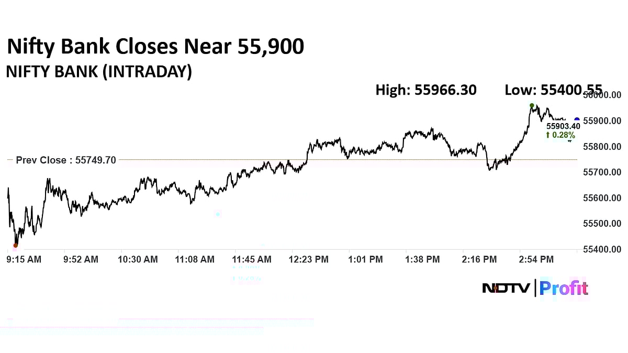Click the NDTV logo
Image resolution: width=628 pixels, height=353 pixels.
506,288
